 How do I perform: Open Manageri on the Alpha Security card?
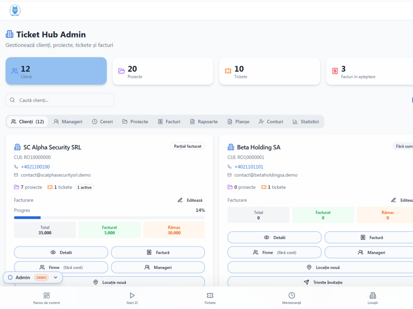coord(158,267)
